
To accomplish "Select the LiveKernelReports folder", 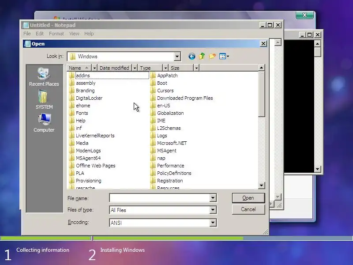I will 92,136.
